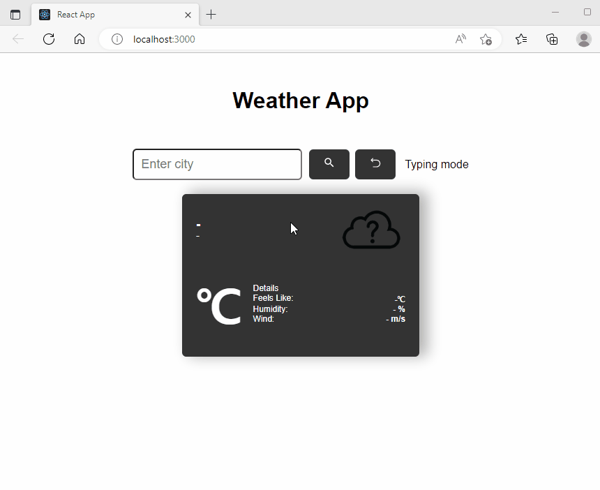
Task: Click the Typing mode label
Action: point(437,164)
